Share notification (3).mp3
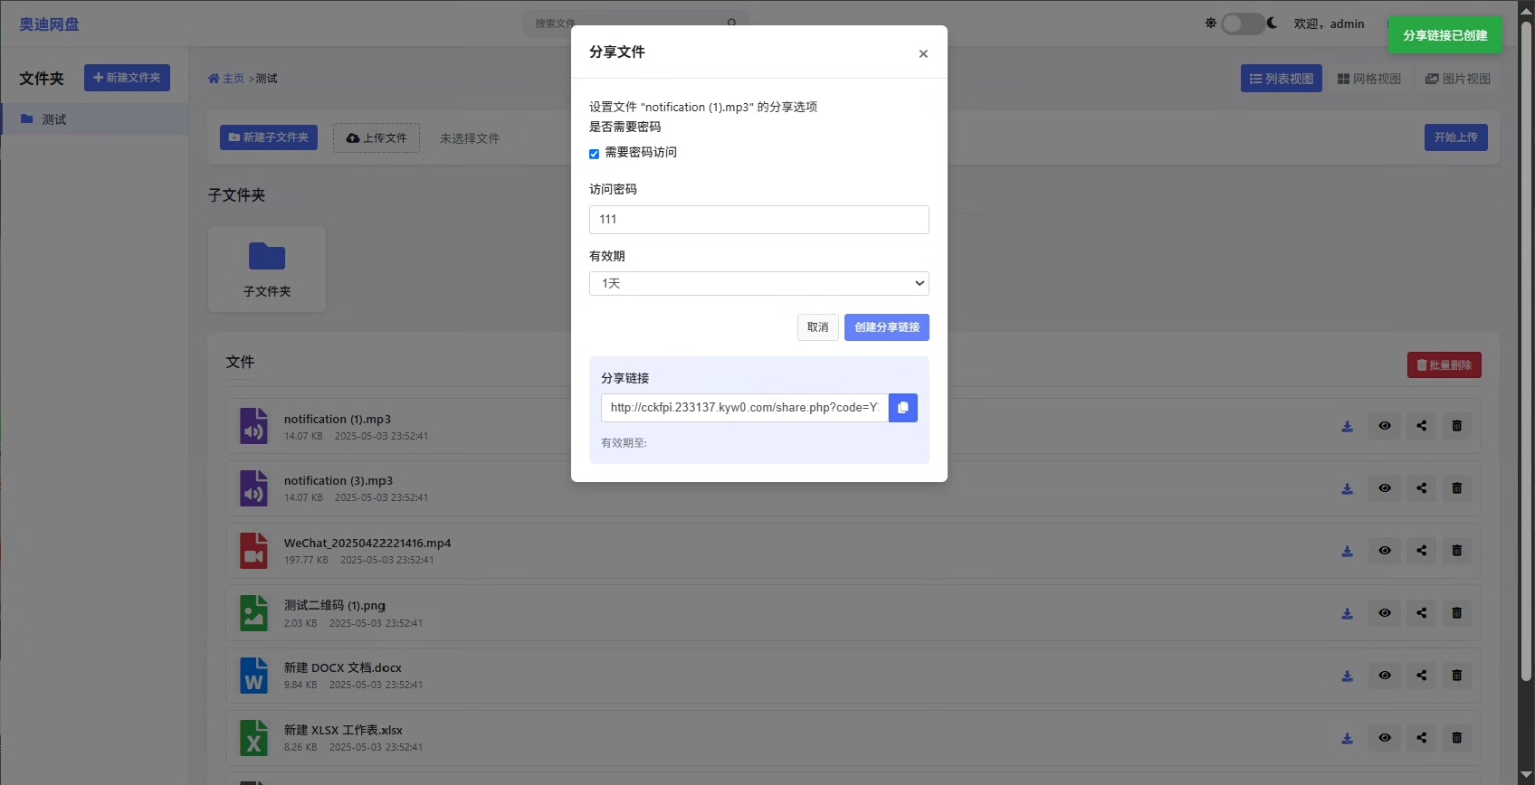The height and width of the screenshot is (785, 1535). click(x=1422, y=488)
